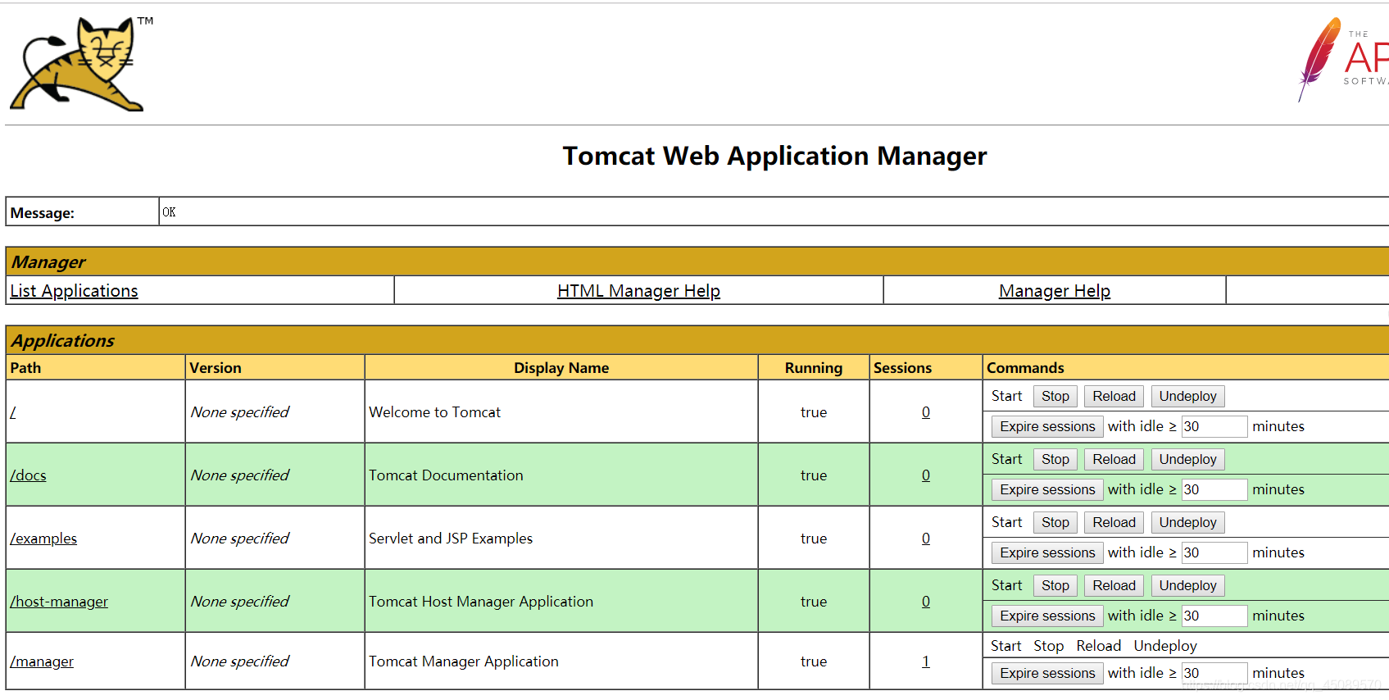
Task: Click idle minutes field for /docs row
Action: click(1214, 490)
